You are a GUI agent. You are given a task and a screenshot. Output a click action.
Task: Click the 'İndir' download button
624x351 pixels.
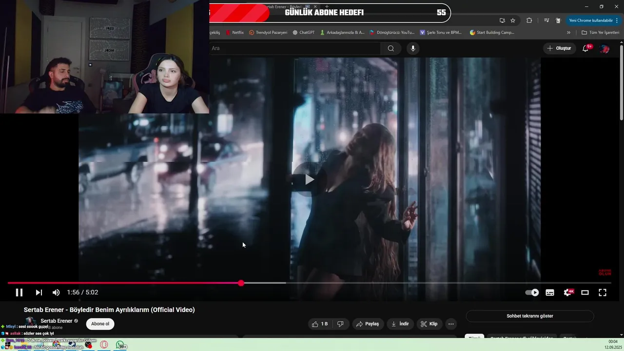400,324
